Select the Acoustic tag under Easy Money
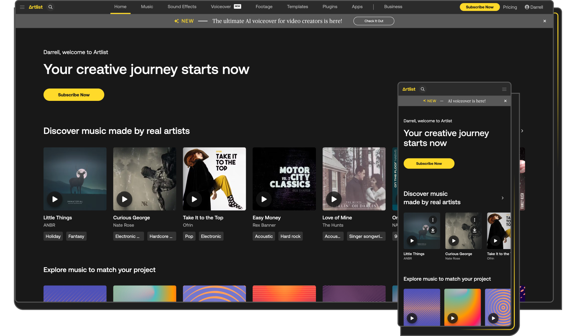The width and height of the screenshot is (576, 336). click(264, 236)
